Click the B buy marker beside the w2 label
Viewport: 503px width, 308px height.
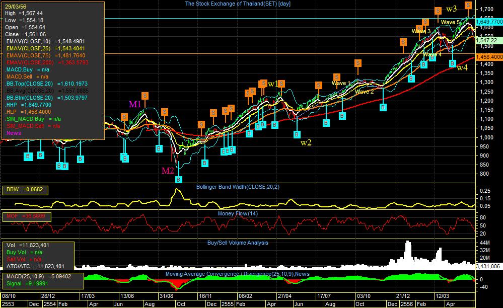297,134
